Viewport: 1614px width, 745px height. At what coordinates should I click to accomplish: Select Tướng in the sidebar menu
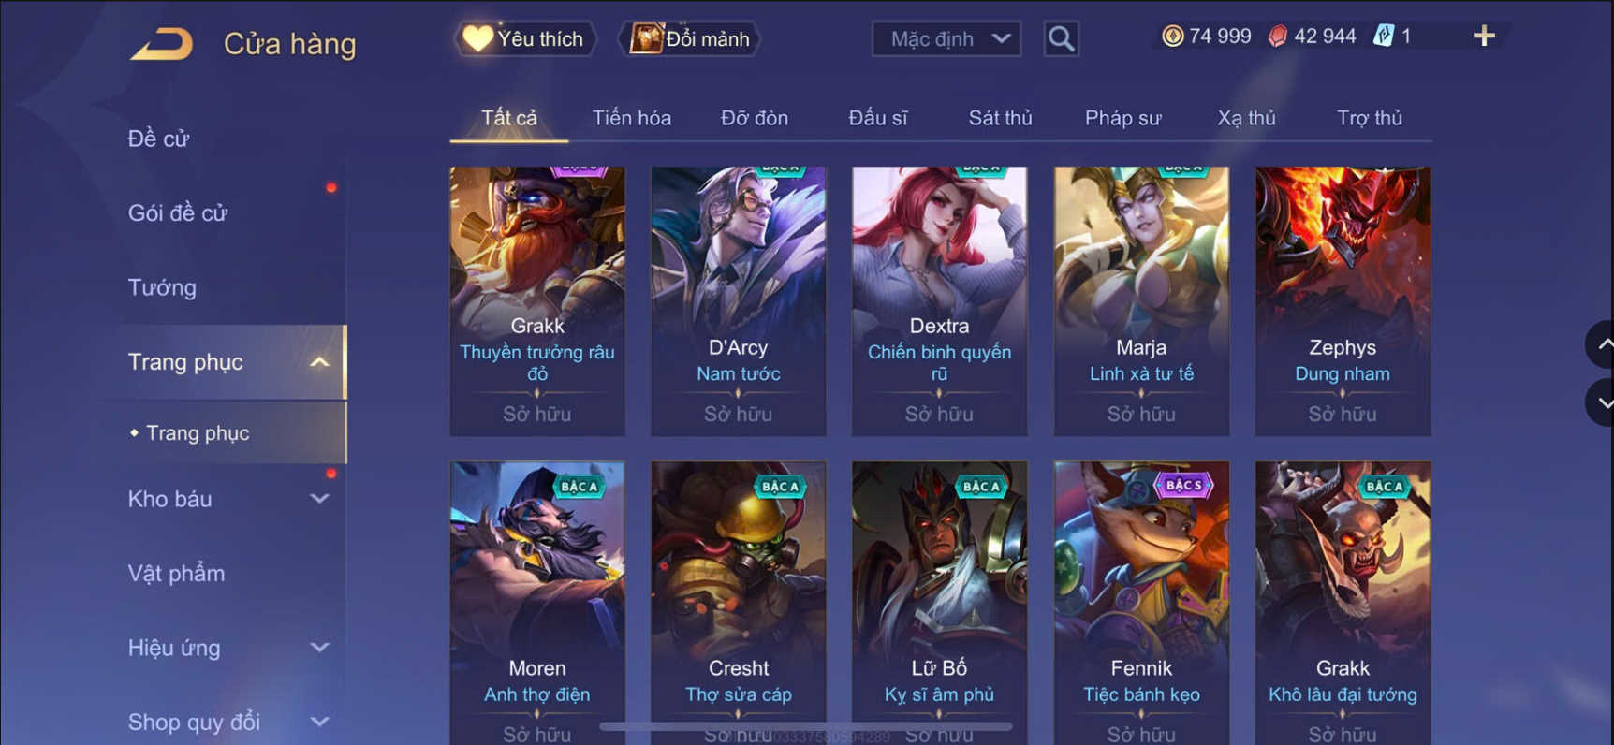tap(162, 287)
